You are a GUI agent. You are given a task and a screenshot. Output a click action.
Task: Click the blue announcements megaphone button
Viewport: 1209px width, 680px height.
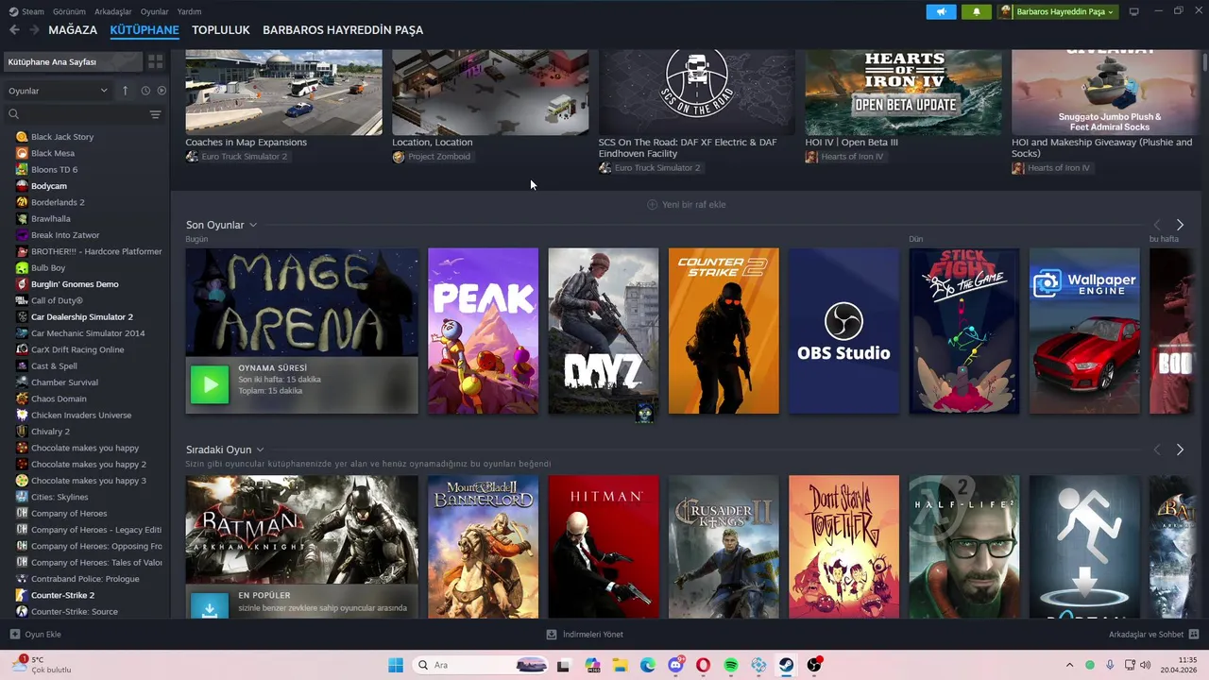pyautogui.click(x=941, y=11)
